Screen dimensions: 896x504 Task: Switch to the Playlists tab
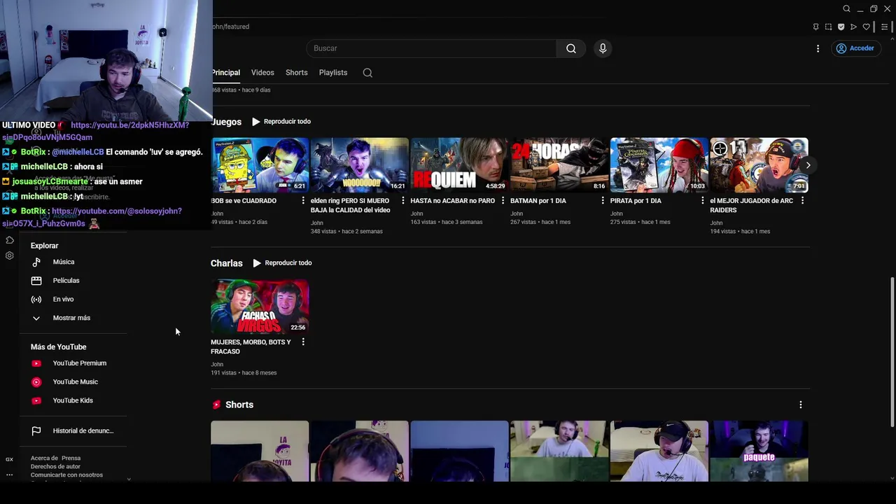click(x=333, y=73)
